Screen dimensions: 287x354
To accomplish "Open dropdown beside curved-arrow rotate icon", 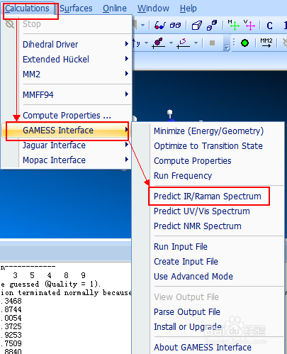I will point(196,43).
